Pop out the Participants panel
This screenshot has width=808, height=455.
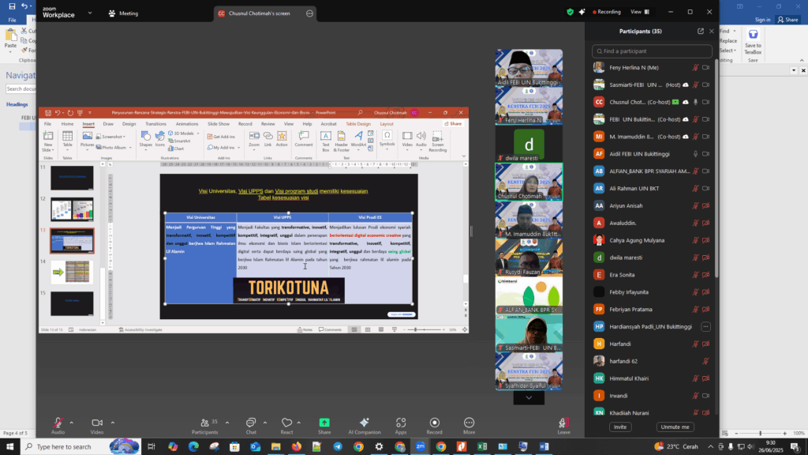coord(700,32)
